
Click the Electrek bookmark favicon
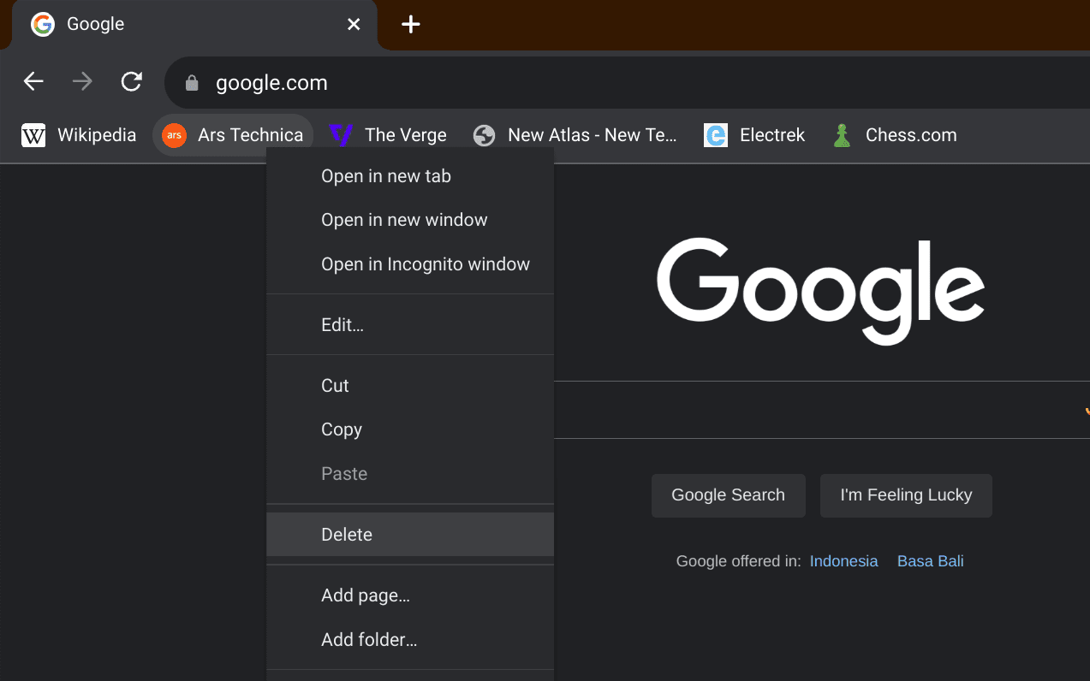coord(716,135)
